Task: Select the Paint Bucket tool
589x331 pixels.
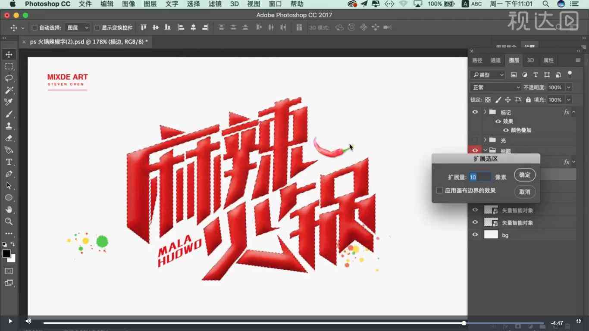Action: point(9,150)
